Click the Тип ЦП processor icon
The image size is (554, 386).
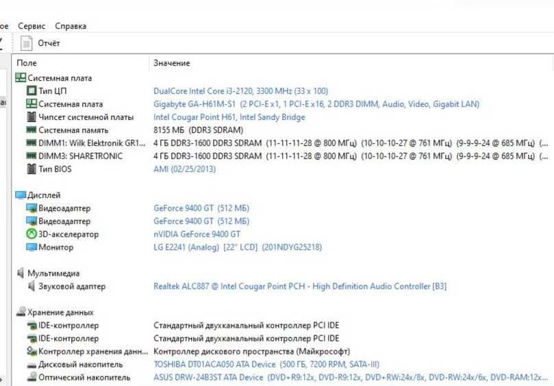pyautogui.click(x=32, y=91)
